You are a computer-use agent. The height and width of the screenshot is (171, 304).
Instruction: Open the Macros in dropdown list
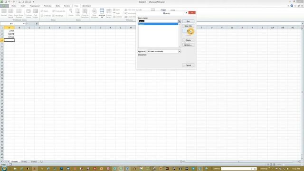(180, 51)
